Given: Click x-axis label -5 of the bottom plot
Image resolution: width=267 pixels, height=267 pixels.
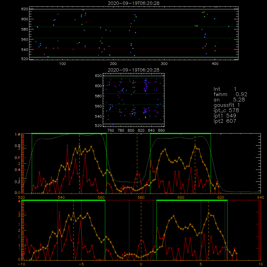Looking at the screenshot, I should click(x=81, y=264).
